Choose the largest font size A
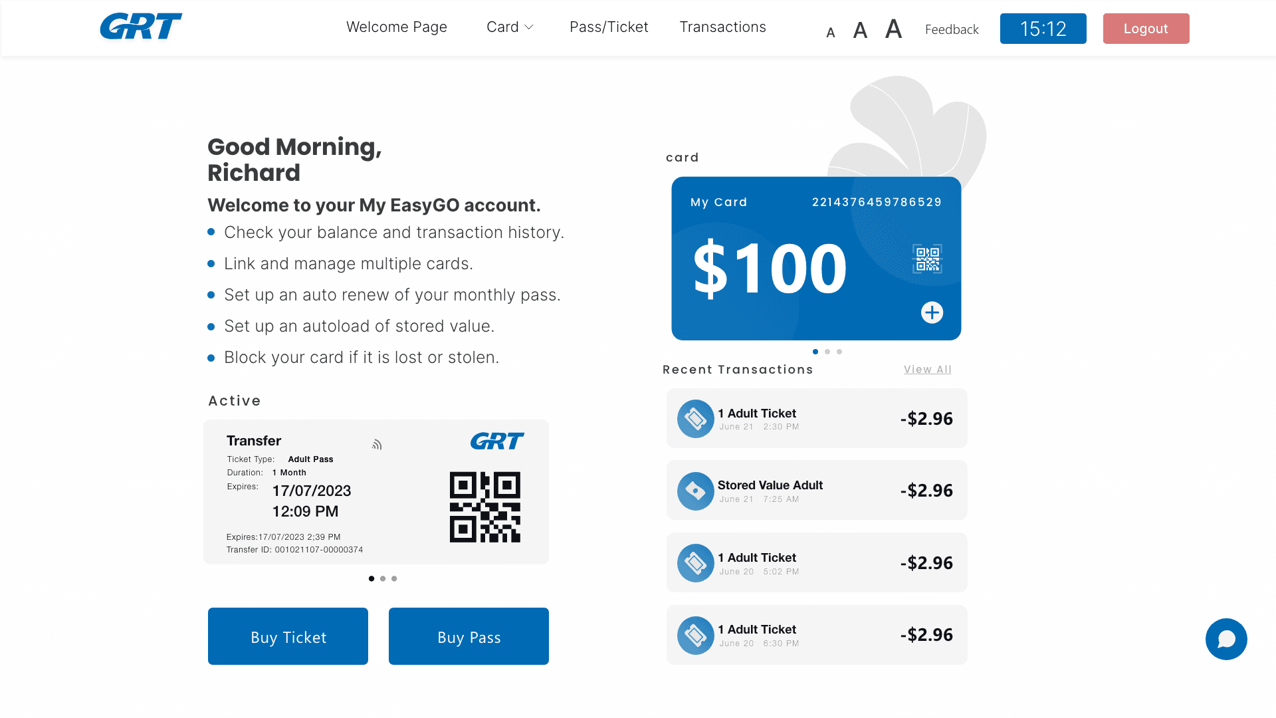Screen dimensions: 1276x718 click(x=894, y=29)
